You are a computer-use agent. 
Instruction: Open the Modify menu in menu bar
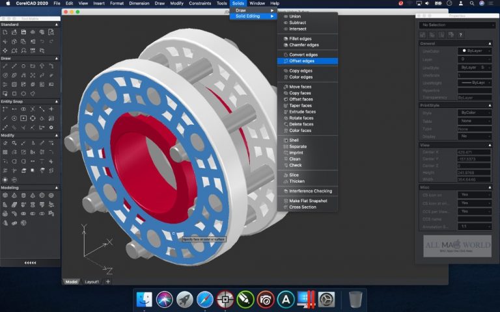tap(176, 3)
